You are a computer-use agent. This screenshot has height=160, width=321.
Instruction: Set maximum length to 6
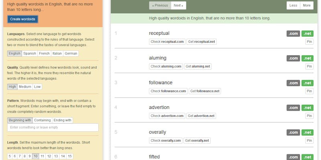[x=15, y=156]
